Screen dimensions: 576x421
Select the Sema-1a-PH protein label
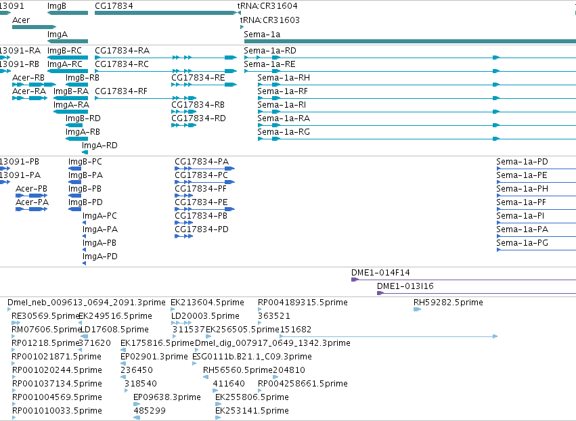coord(522,189)
